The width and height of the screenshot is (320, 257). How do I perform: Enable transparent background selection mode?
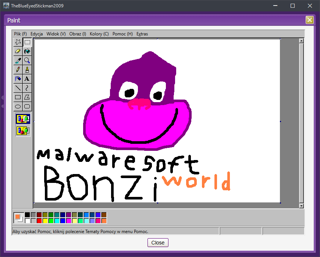[23, 130]
